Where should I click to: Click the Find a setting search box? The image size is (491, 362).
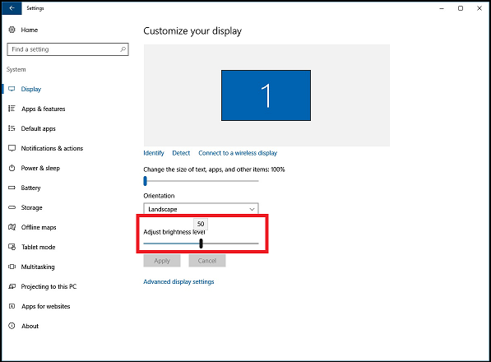[67, 49]
